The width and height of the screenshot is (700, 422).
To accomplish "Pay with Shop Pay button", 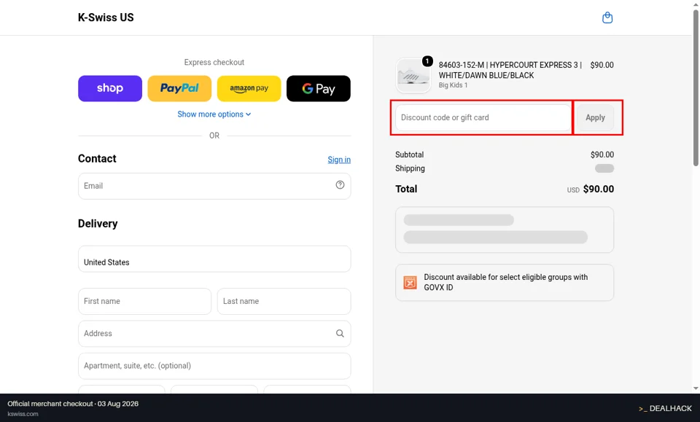I will (110, 88).
